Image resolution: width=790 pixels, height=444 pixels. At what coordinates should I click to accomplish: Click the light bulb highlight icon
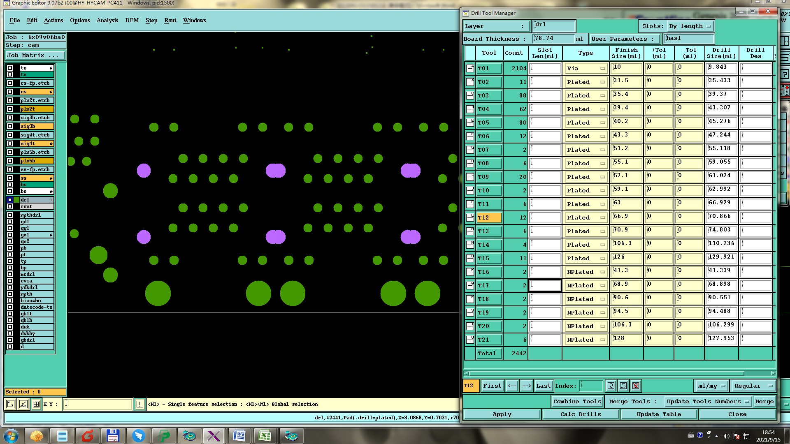click(611, 386)
